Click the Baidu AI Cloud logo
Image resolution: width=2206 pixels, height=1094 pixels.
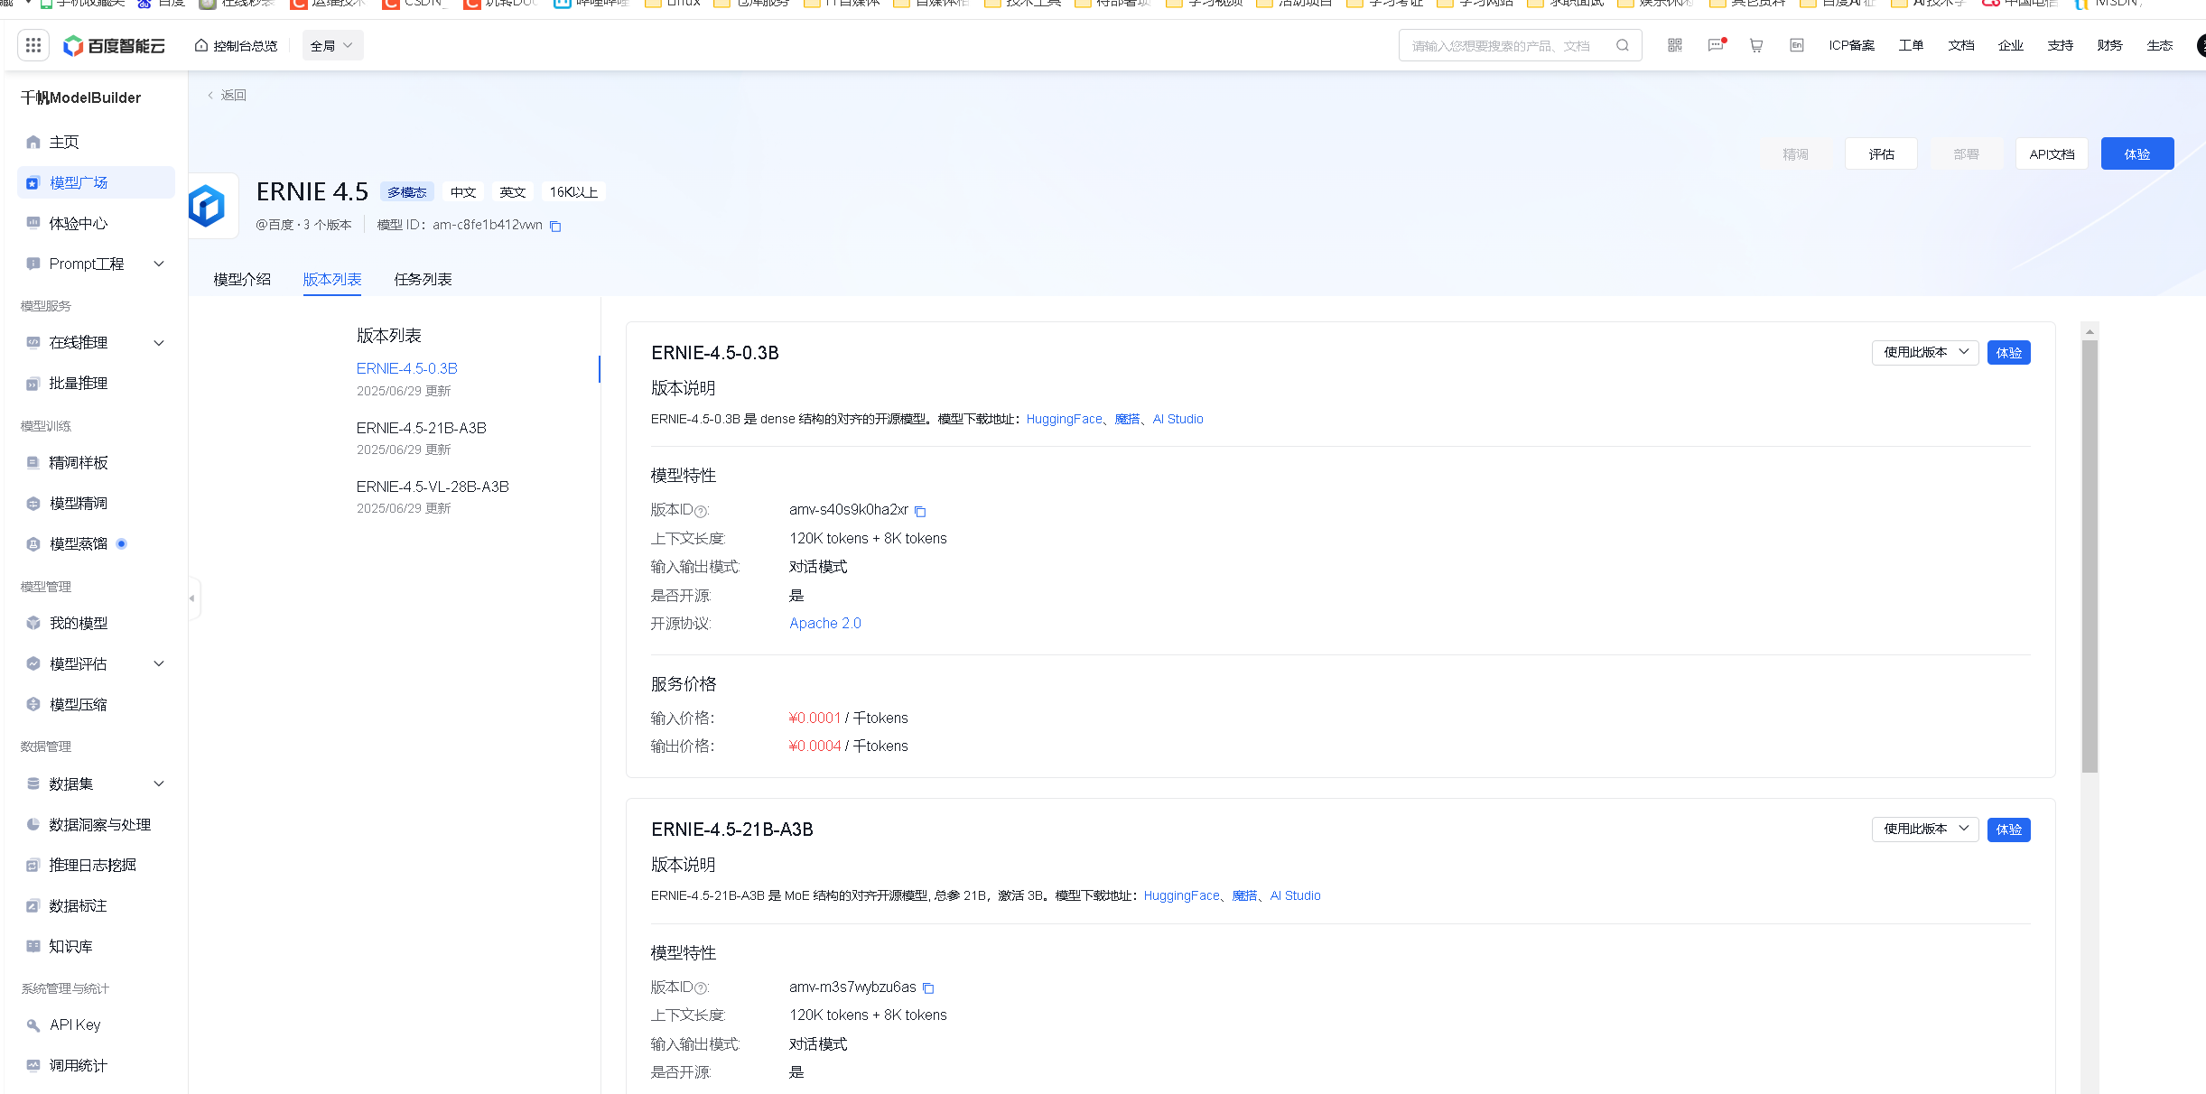point(114,45)
